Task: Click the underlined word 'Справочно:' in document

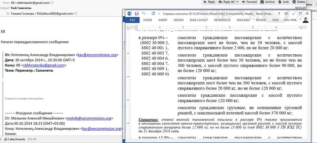Action: coord(148,119)
